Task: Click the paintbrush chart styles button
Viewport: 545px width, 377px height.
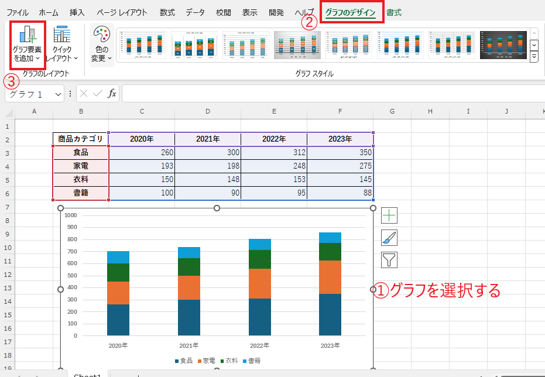Action: point(389,237)
